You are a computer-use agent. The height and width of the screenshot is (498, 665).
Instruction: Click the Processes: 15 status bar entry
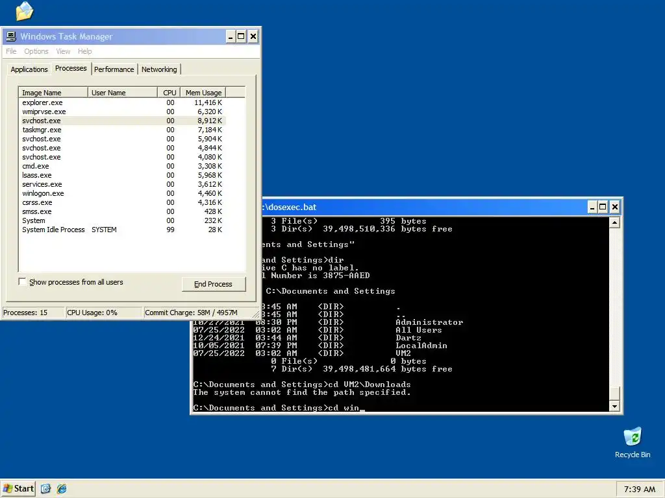[33, 313]
